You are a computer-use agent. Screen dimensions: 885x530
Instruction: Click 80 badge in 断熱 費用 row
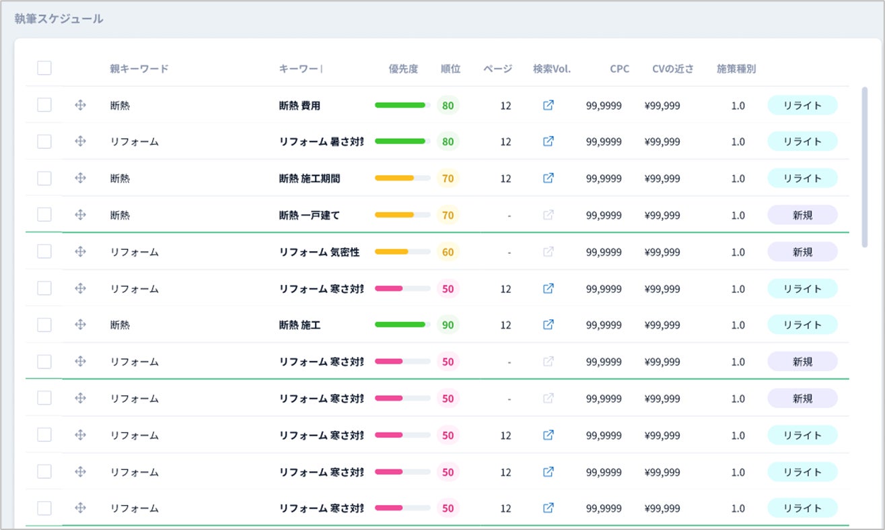coord(448,105)
